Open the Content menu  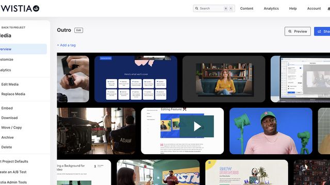click(246, 8)
